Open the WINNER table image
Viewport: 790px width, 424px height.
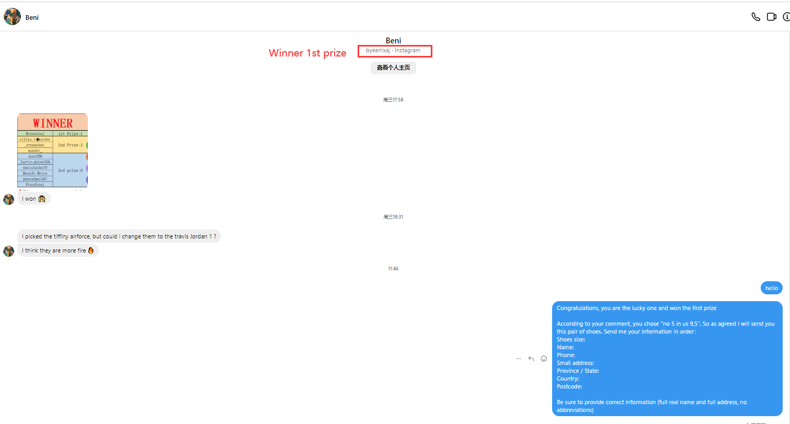coord(52,151)
